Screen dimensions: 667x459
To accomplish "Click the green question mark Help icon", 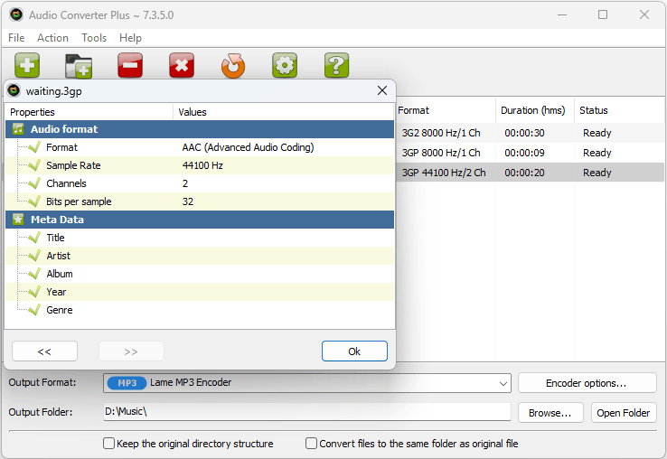I will tap(336, 65).
